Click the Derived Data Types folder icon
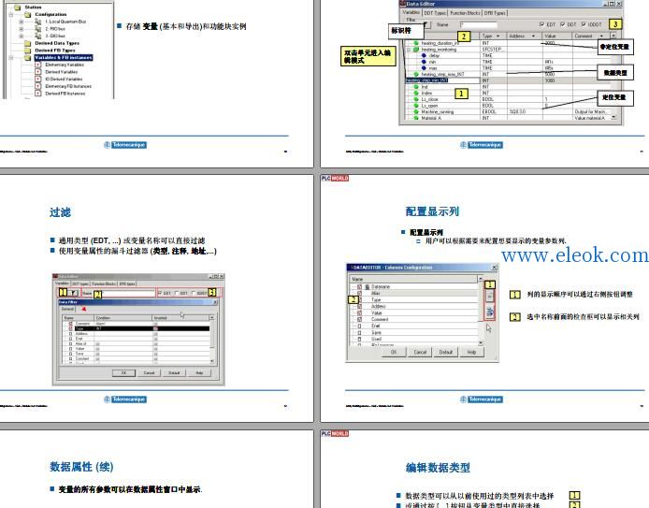This screenshot has width=649, height=508. (x=27, y=43)
